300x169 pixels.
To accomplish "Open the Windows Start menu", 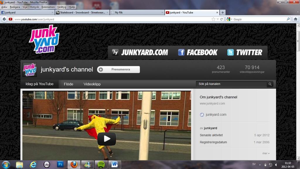I will pos(6,165).
